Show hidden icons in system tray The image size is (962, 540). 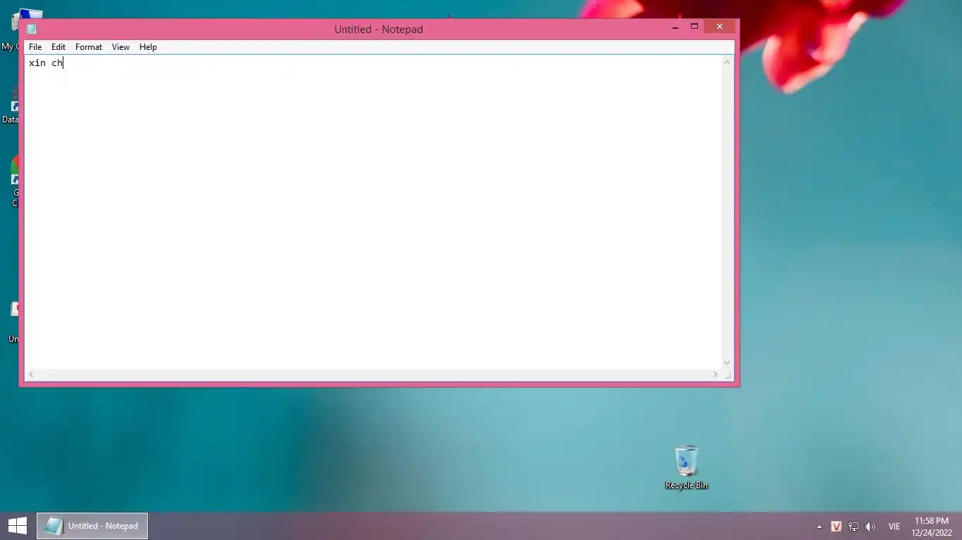click(x=819, y=527)
